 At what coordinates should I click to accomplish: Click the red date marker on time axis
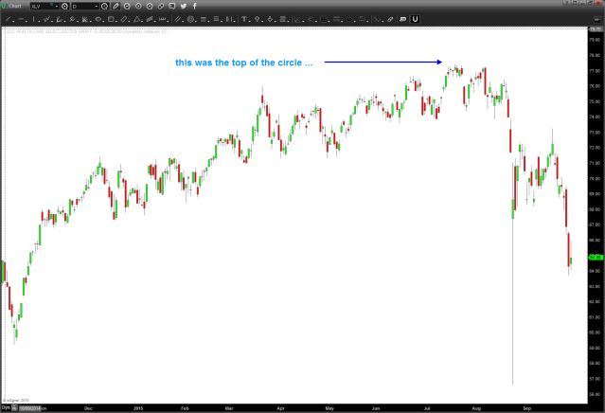[x=25, y=407]
